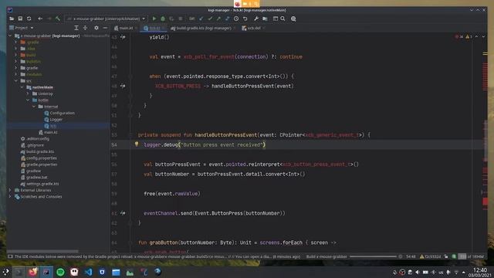The height and width of the screenshot is (278, 494).
Task: Open Settings with the wrench icon
Action: tap(256, 19)
